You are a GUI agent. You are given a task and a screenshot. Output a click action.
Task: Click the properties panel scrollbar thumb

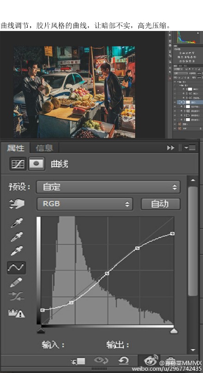click(x=193, y=241)
